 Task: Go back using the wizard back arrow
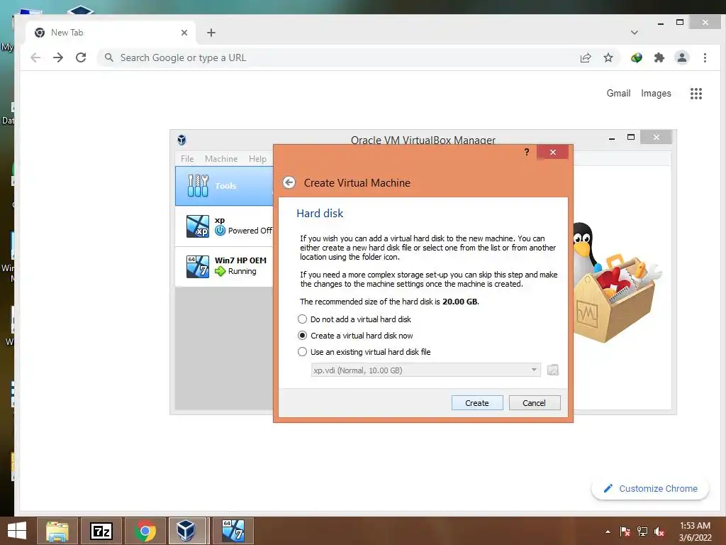click(x=289, y=182)
